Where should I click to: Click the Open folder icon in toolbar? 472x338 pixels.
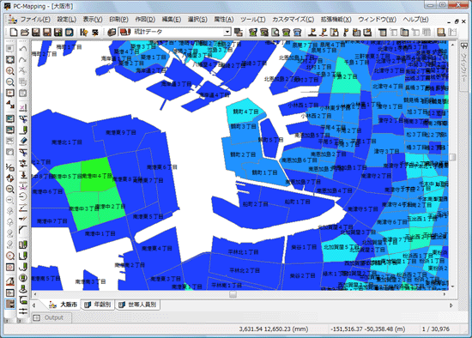click(25, 32)
